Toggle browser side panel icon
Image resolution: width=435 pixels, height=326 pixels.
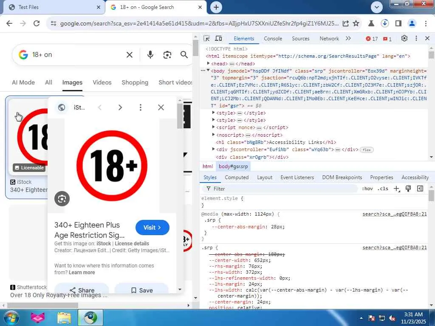[x=398, y=23]
